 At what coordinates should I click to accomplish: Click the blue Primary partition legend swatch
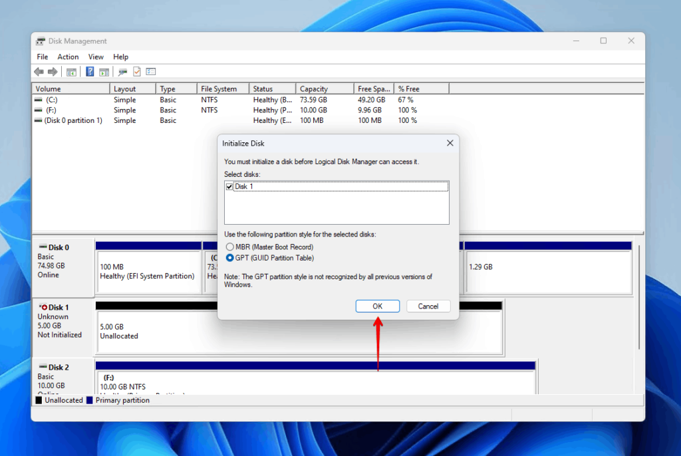90,400
